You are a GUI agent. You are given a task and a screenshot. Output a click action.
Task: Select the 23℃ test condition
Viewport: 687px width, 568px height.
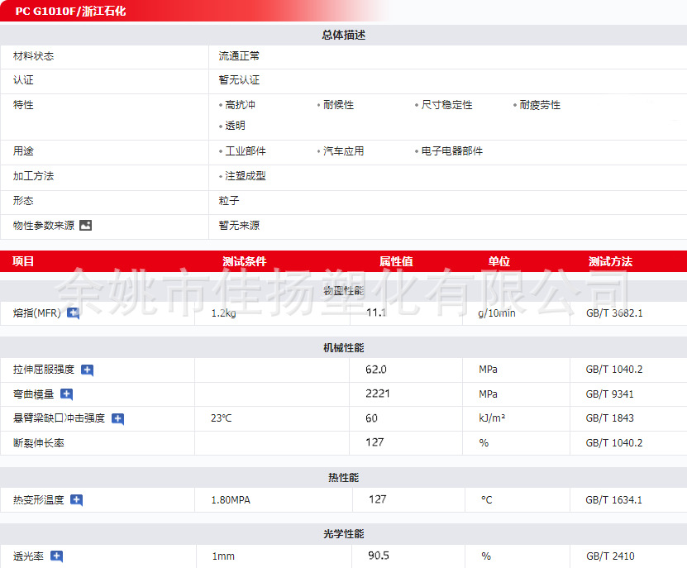click(222, 418)
